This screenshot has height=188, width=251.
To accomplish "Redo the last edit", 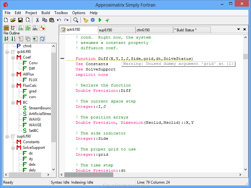I will pyautogui.click(x=66, y=20).
